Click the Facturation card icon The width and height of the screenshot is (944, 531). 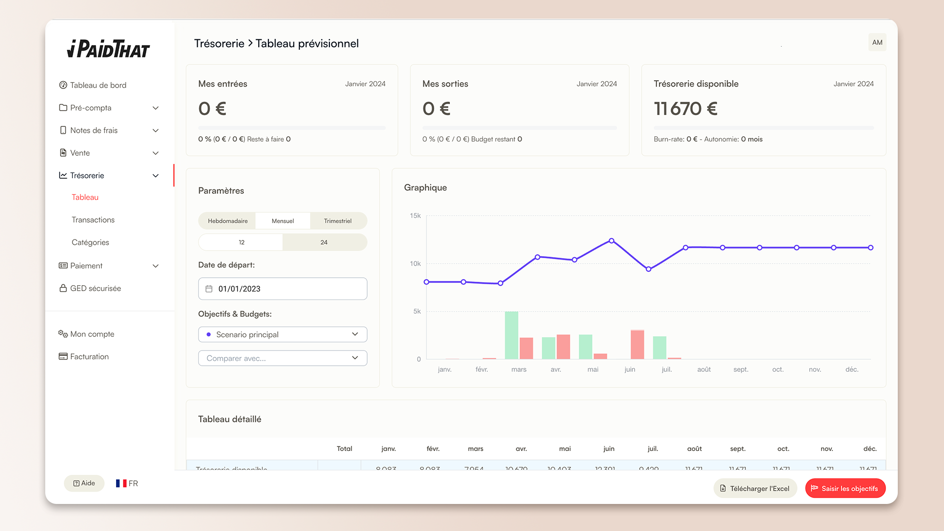click(x=63, y=356)
